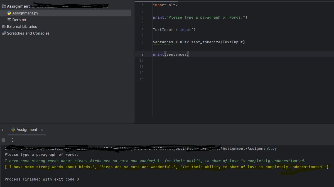Image resolution: width=334 pixels, height=187 pixels.
Task: Click line number 13 in the gutter
Action: pyautogui.click(x=141, y=79)
